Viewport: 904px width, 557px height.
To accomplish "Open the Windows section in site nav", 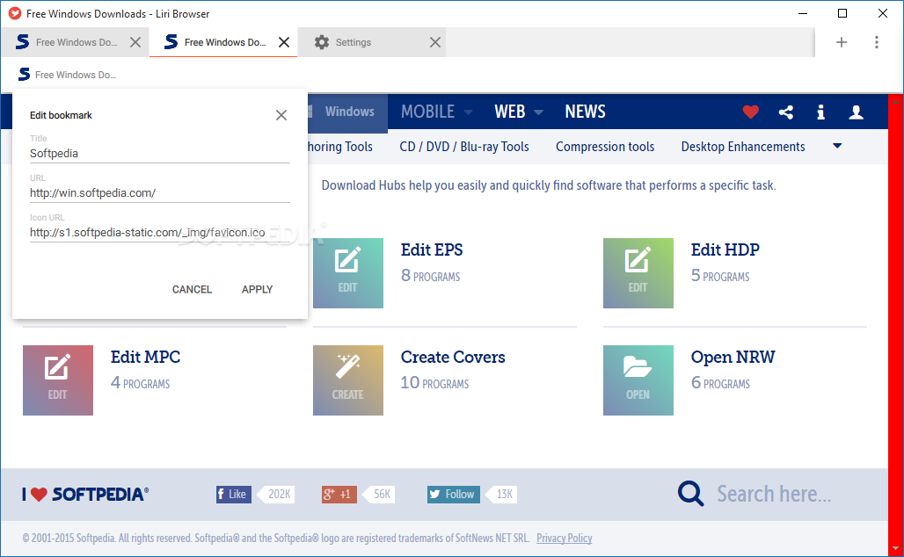I will coord(347,112).
